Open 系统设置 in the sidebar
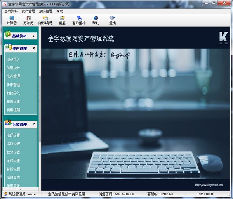The height and width of the screenshot is (199, 233). click(x=13, y=161)
